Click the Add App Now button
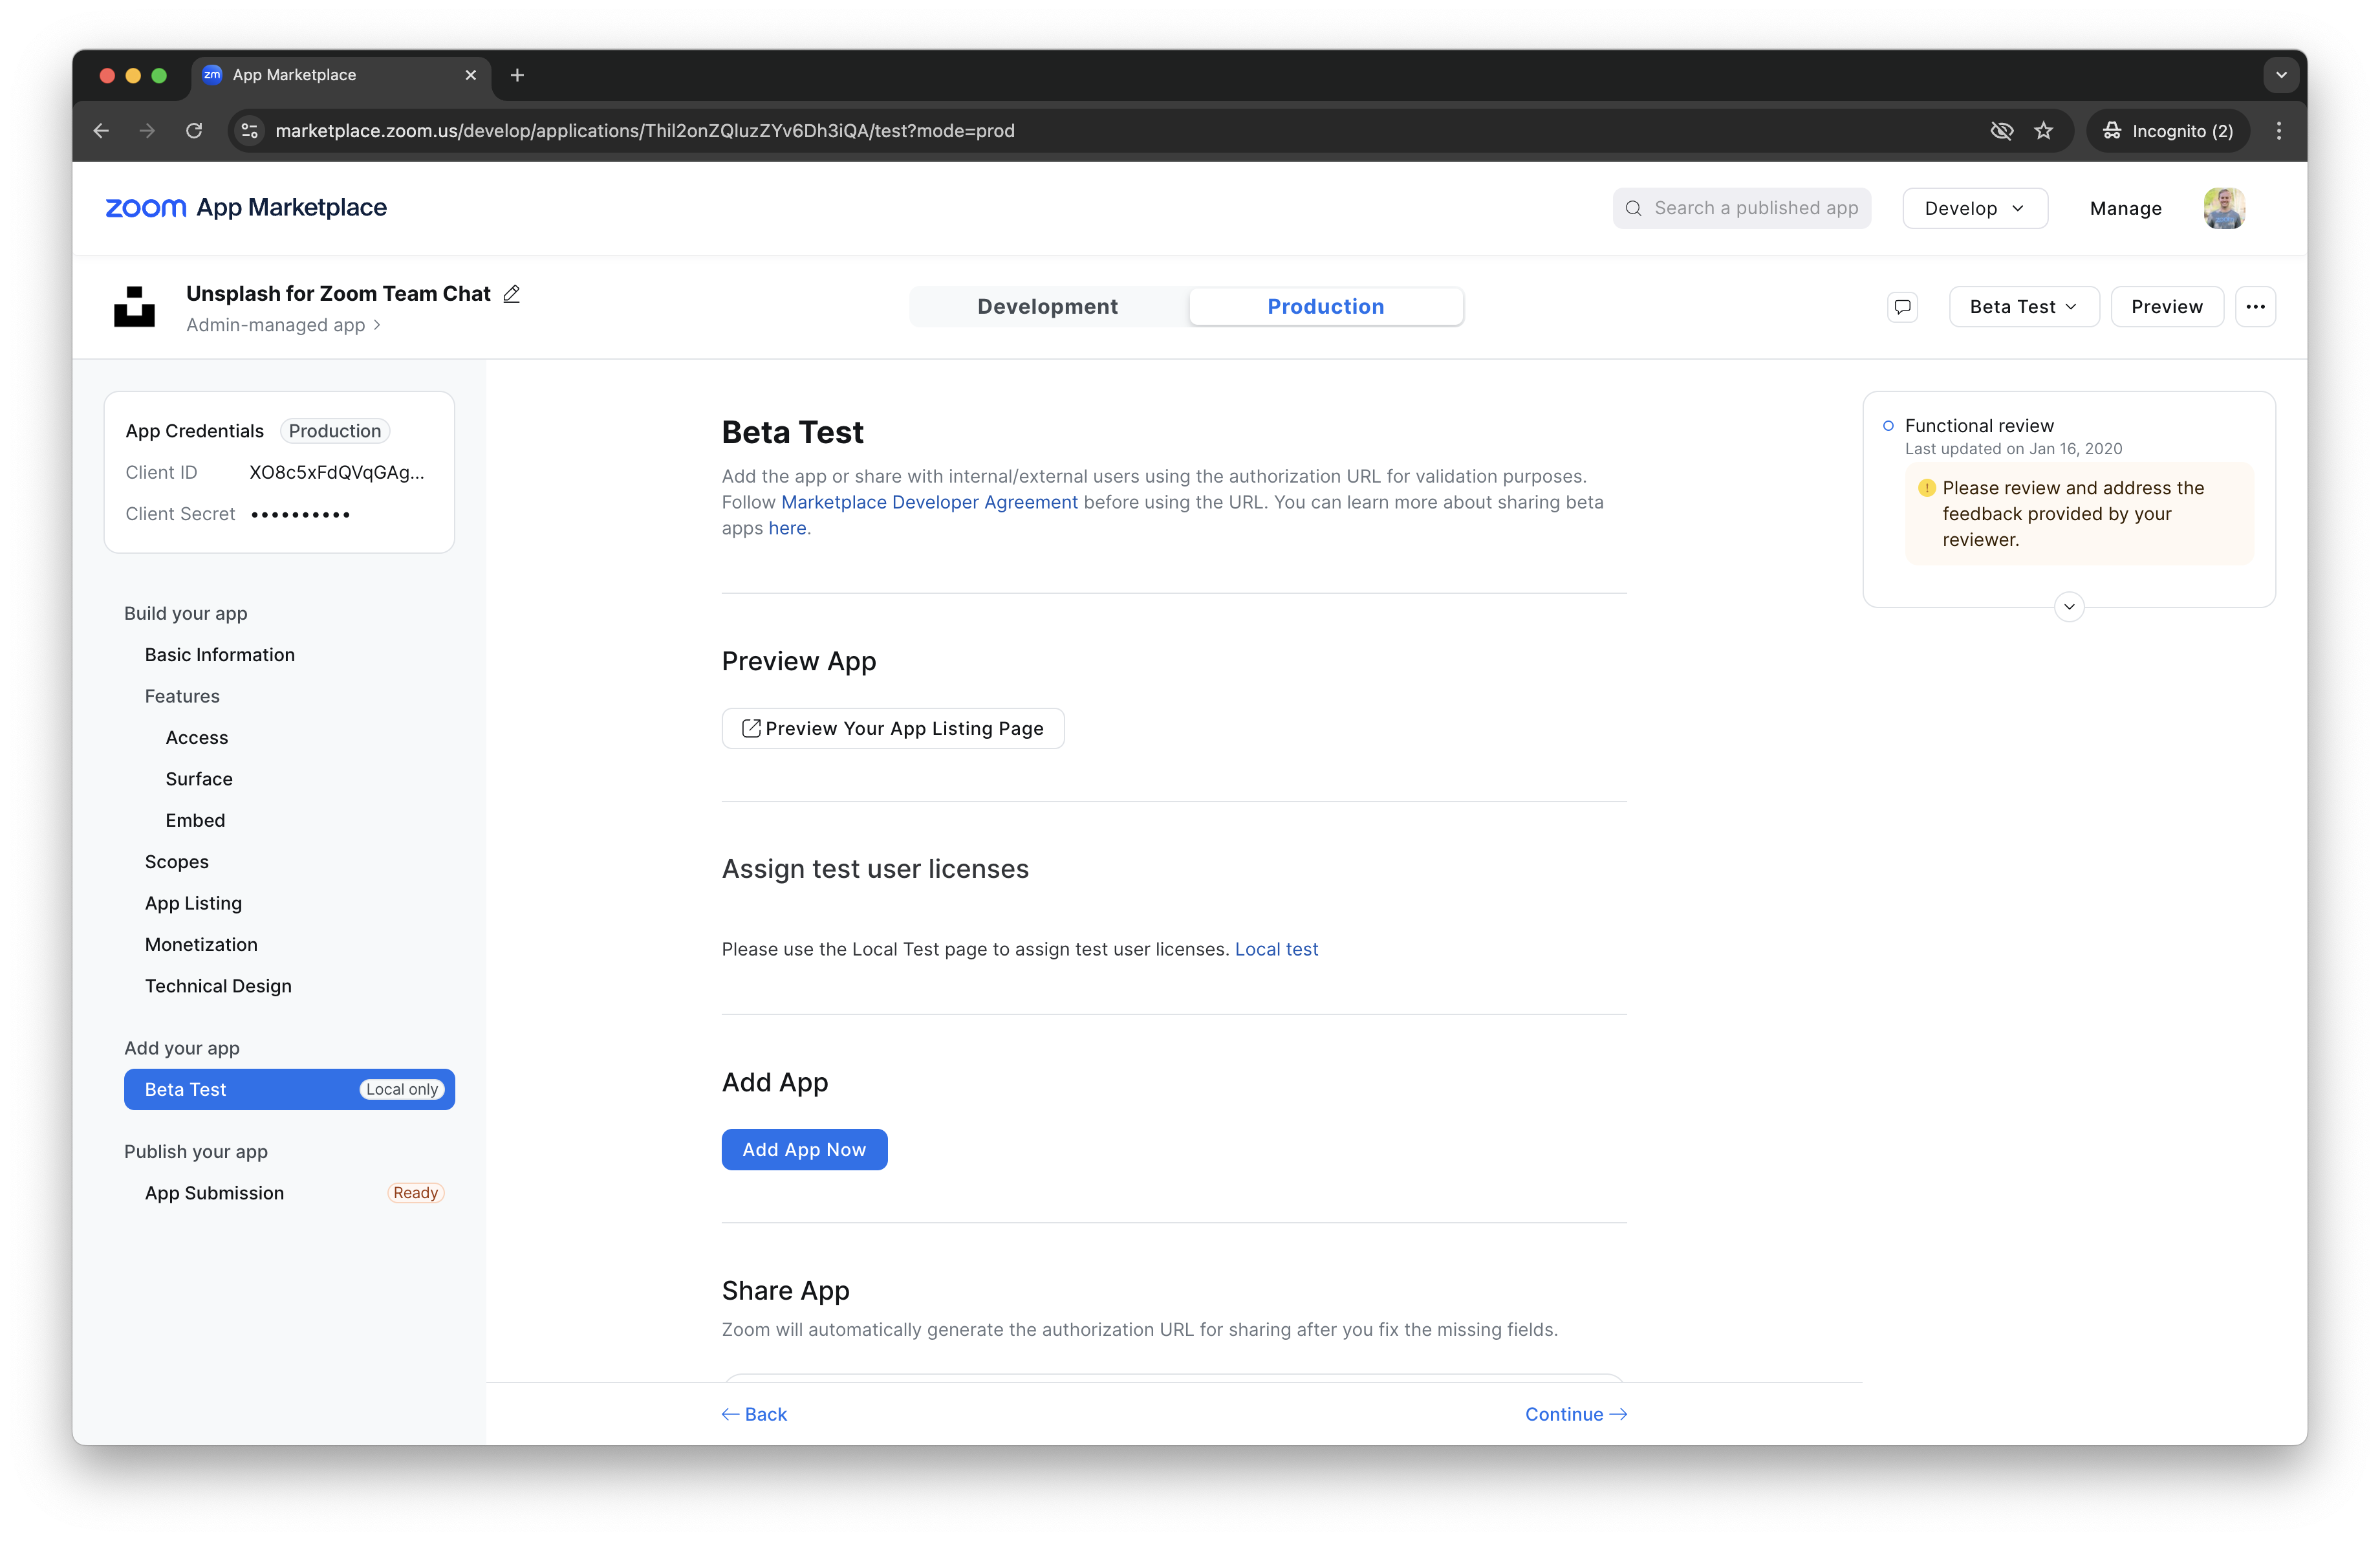 click(804, 1150)
